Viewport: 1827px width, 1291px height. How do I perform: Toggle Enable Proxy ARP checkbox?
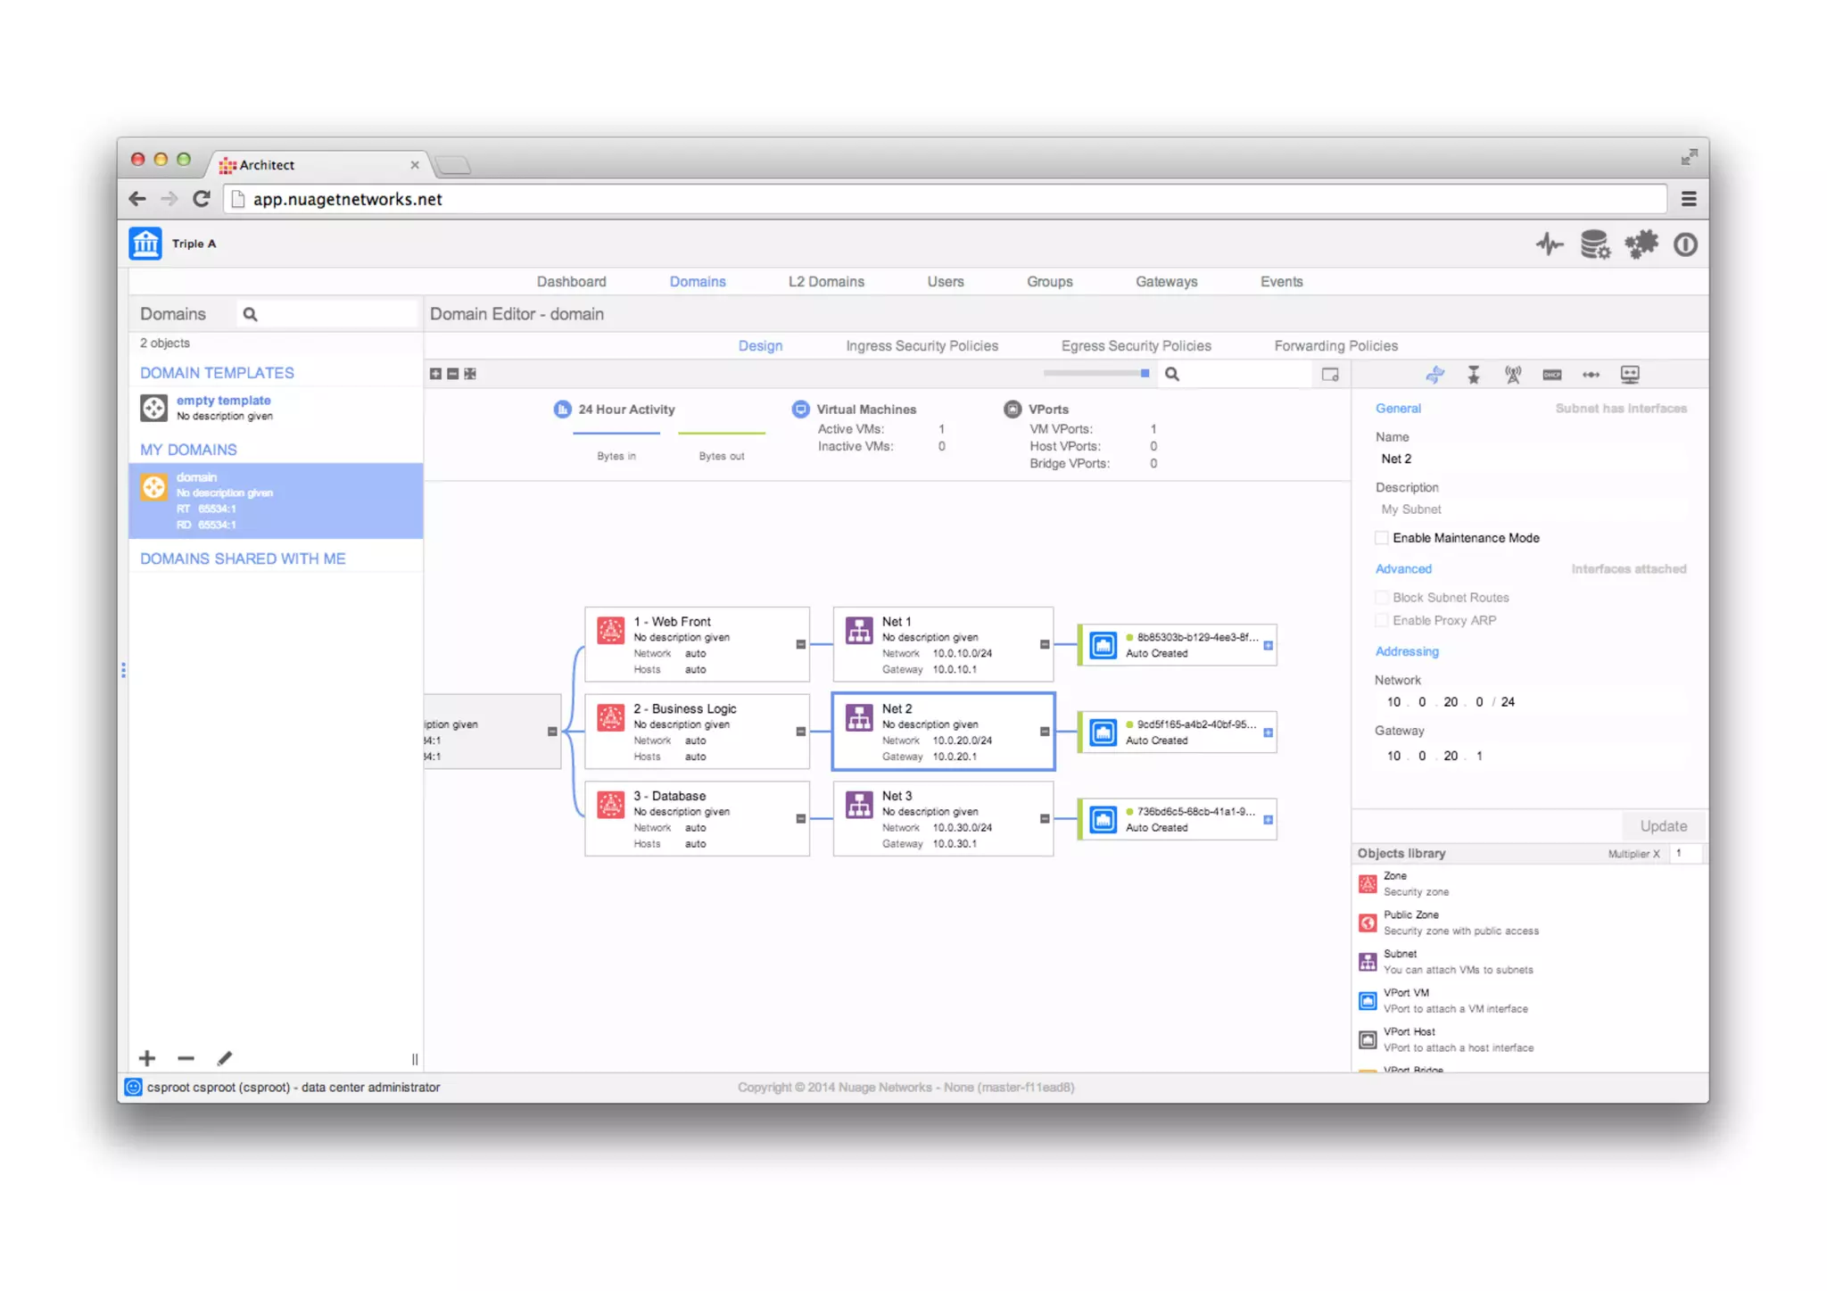(1382, 621)
